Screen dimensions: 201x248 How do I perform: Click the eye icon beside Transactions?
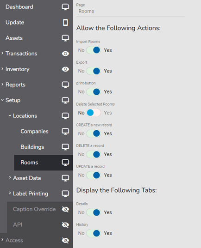pos(65,54)
